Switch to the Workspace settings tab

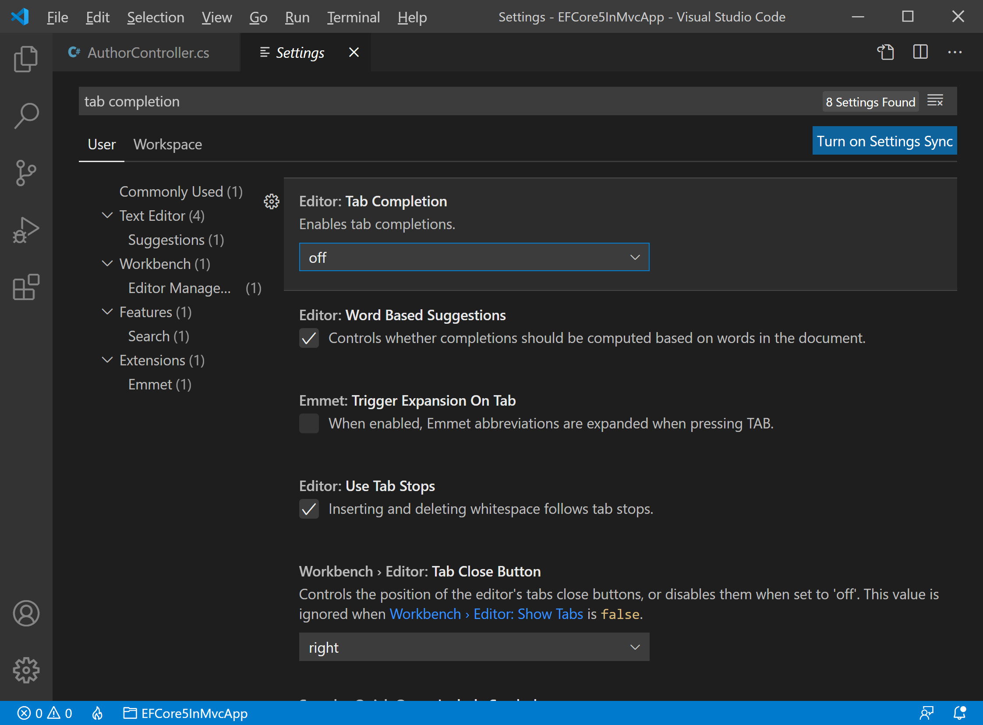click(x=168, y=145)
